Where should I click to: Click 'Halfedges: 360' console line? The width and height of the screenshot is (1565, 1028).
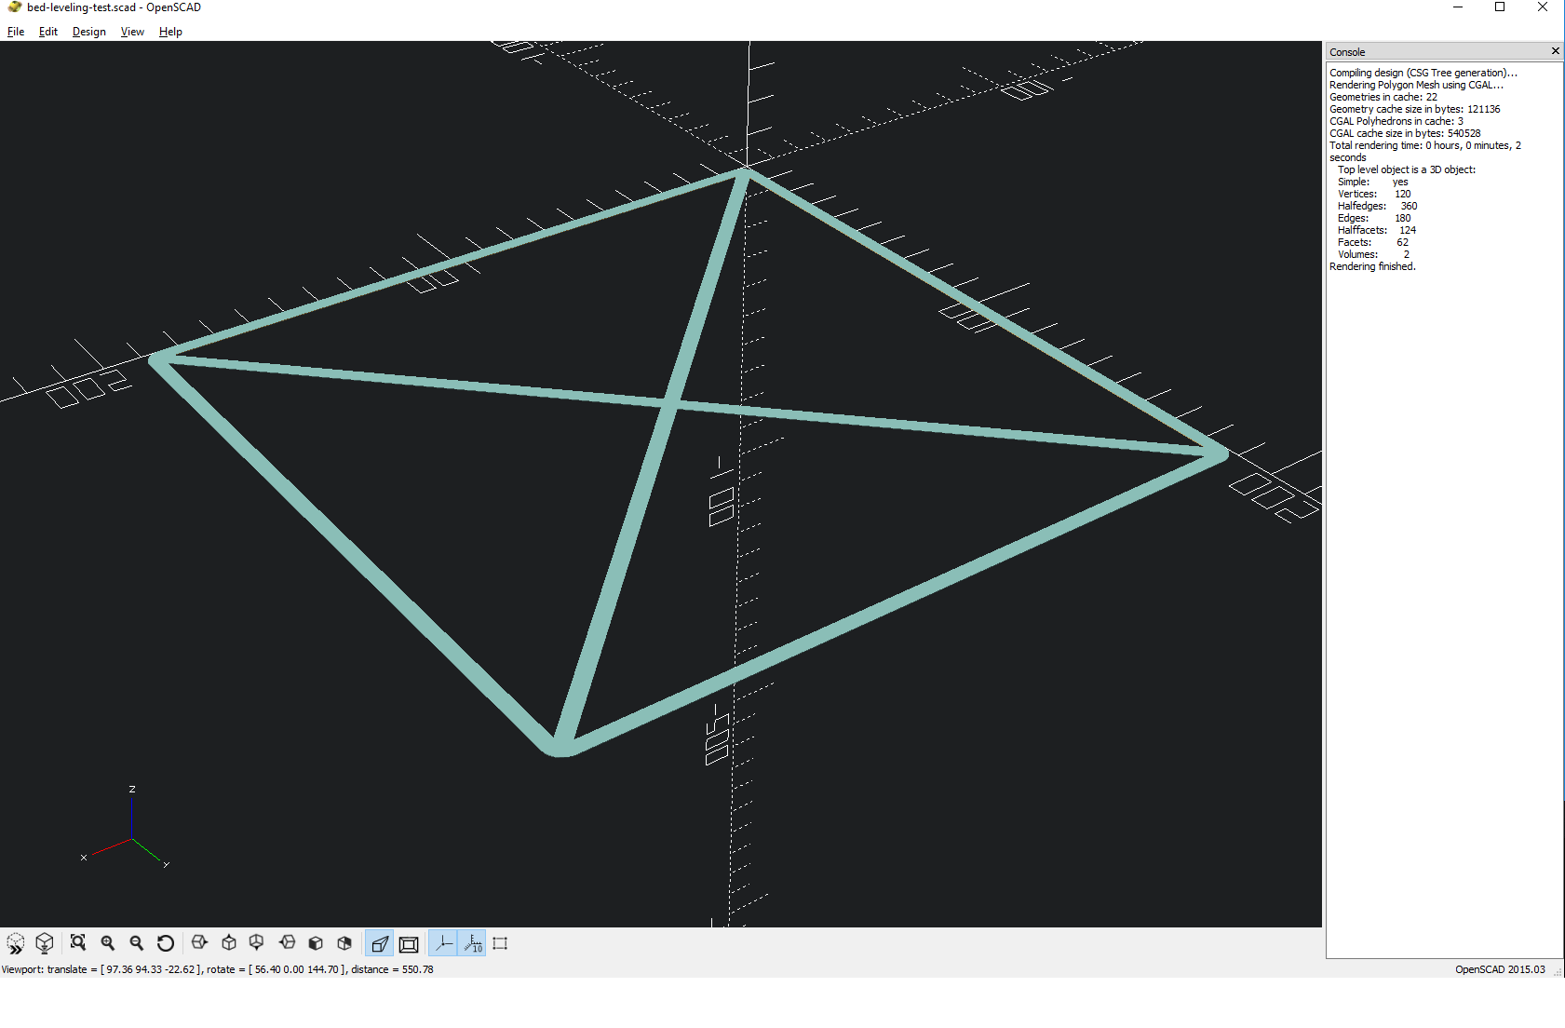tap(1378, 206)
